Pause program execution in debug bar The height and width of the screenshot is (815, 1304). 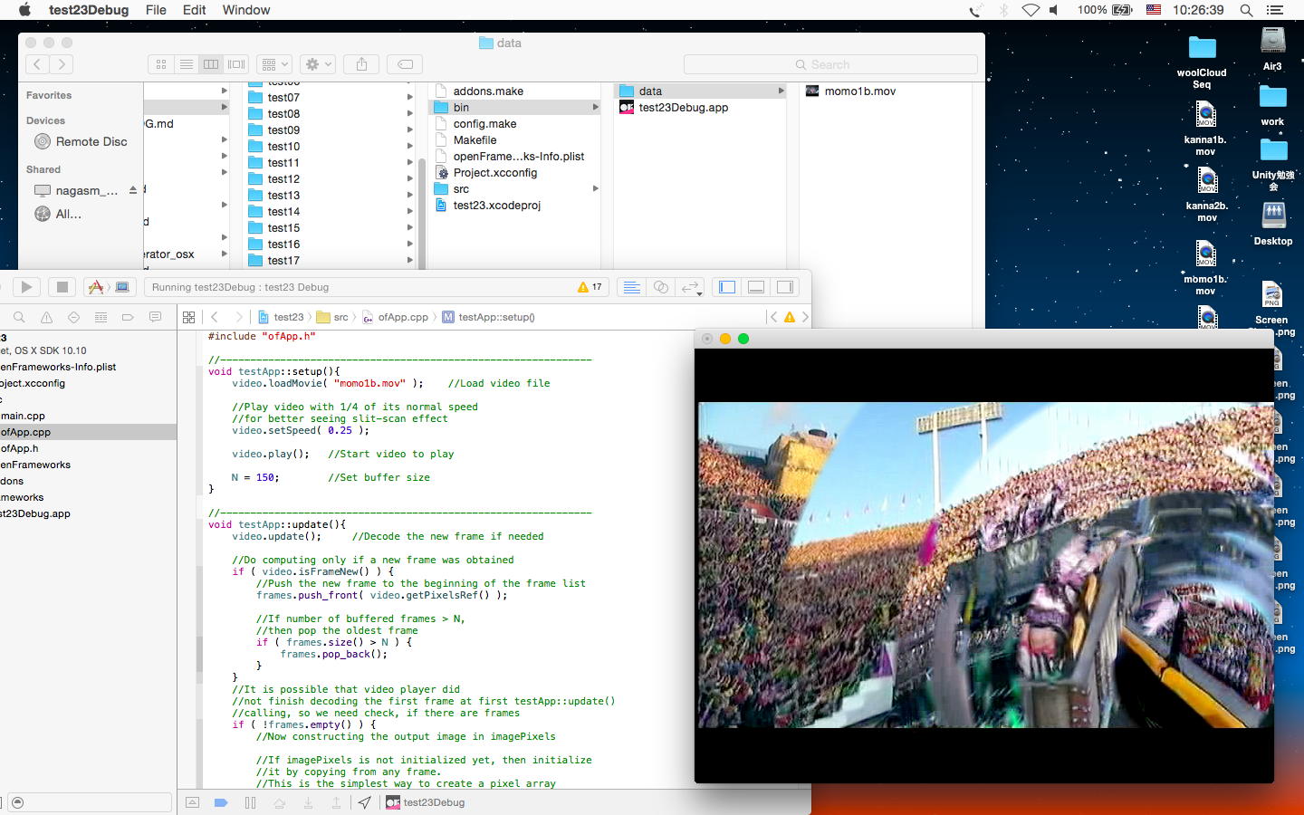(x=250, y=802)
